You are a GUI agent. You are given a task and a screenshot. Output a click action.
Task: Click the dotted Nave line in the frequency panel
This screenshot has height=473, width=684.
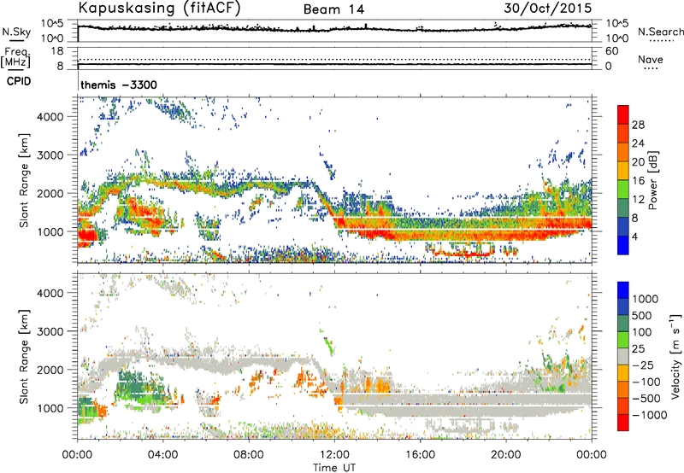[334, 59]
